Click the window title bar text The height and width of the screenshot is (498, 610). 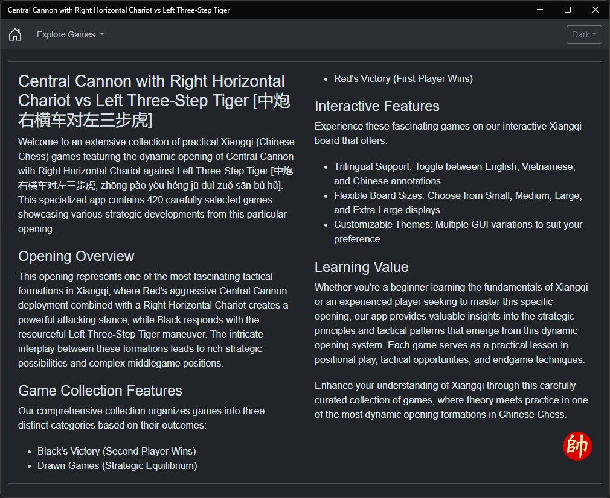click(x=119, y=10)
